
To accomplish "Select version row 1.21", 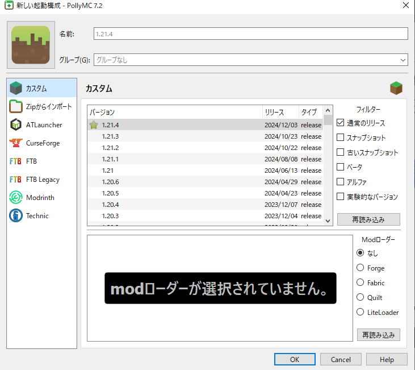I will click(205, 171).
